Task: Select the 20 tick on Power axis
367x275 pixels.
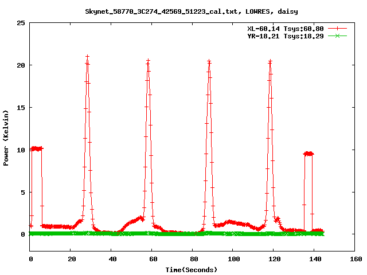Action: pos(21,65)
